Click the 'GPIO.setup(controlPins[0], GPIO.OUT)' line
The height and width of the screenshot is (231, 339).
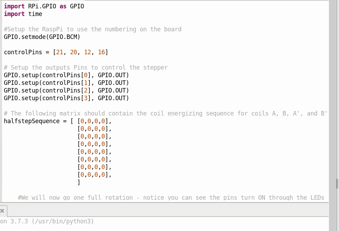point(67,75)
